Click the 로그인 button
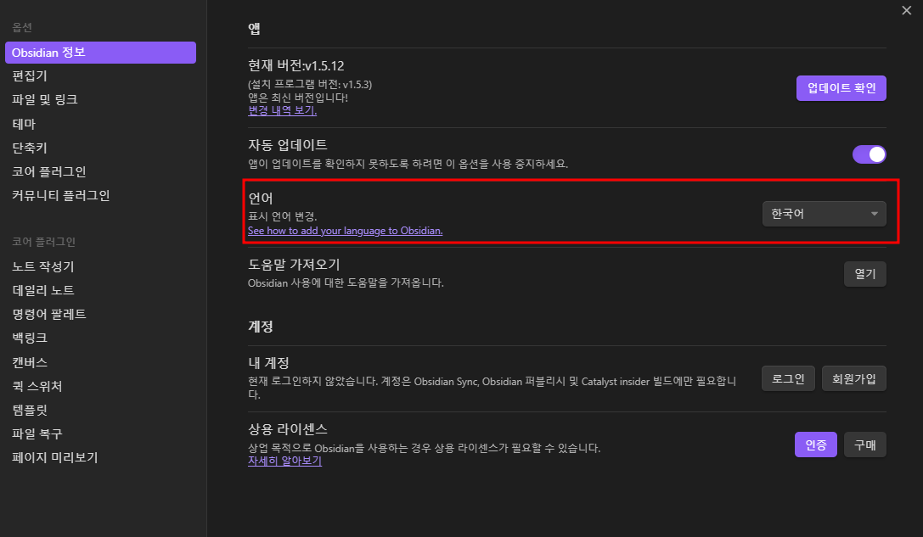The image size is (923, 537). click(x=787, y=378)
